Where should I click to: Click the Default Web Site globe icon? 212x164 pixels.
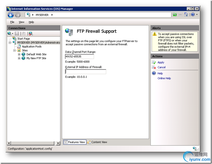coord(24,54)
